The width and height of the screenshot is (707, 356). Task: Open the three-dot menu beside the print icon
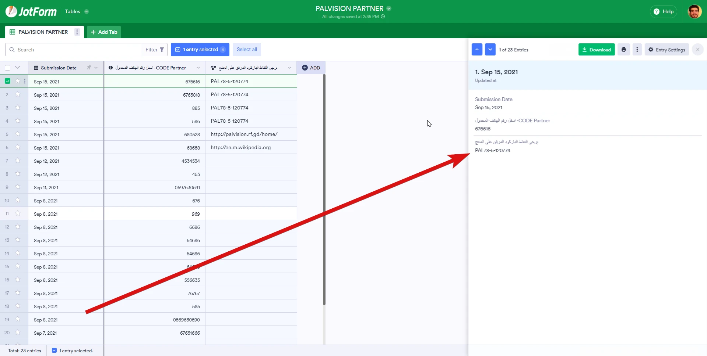(x=637, y=50)
